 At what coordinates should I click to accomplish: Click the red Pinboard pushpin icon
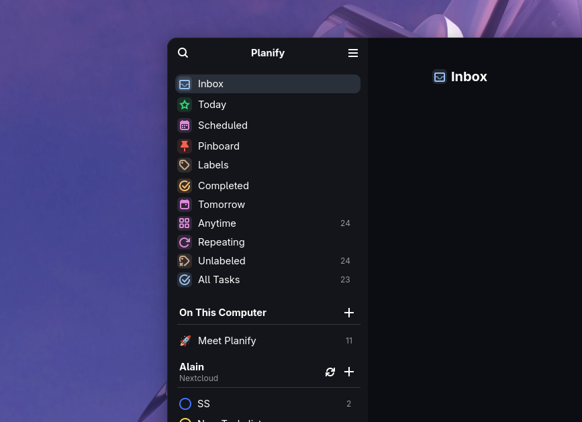(x=185, y=146)
